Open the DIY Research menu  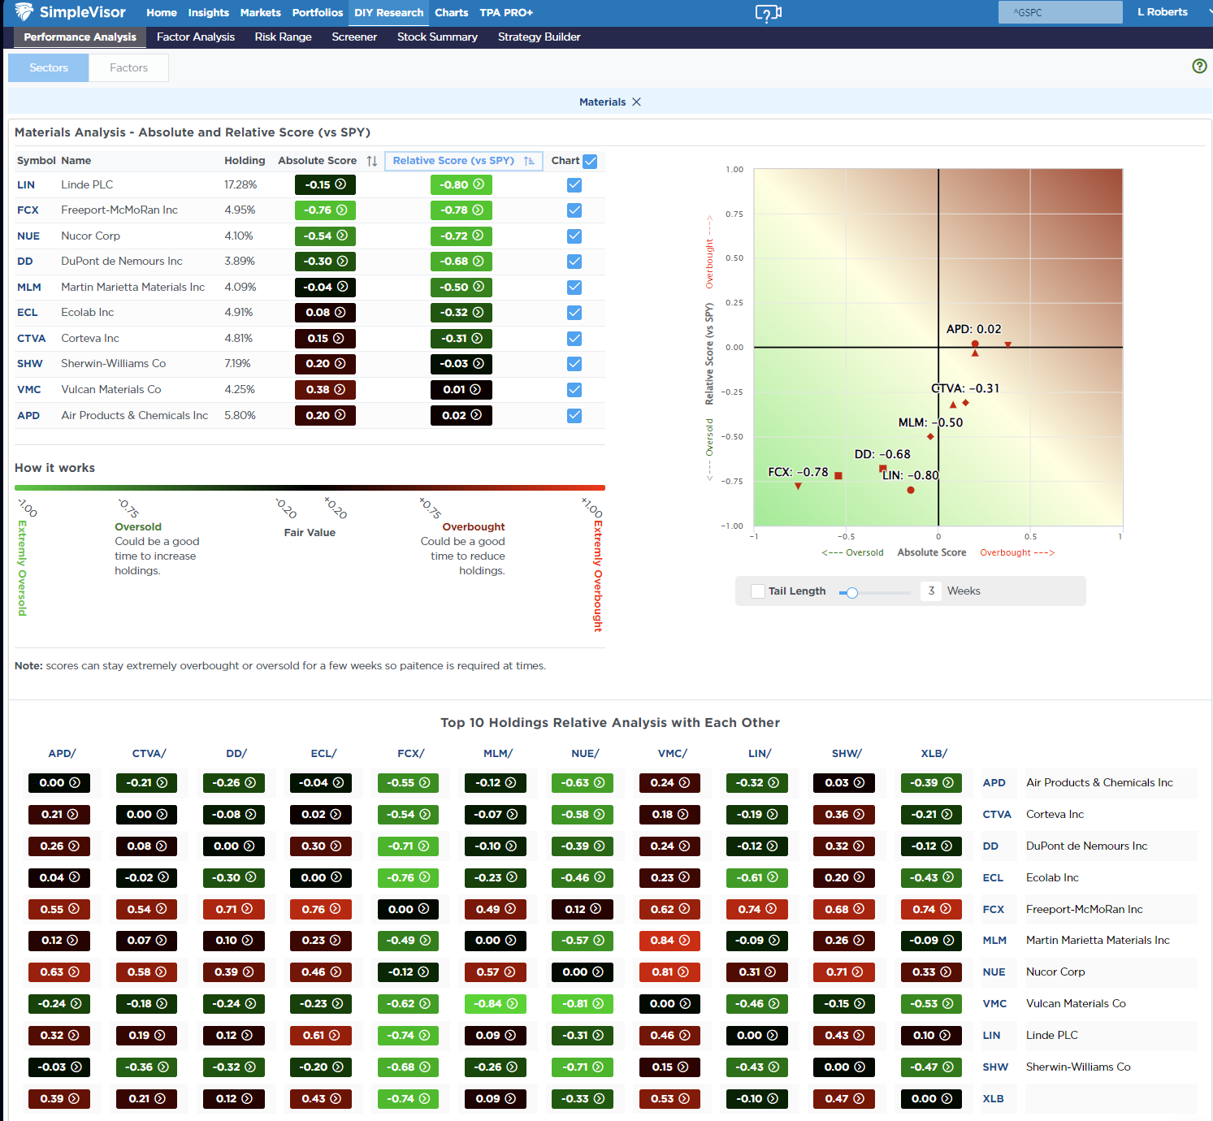[x=388, y=13]
